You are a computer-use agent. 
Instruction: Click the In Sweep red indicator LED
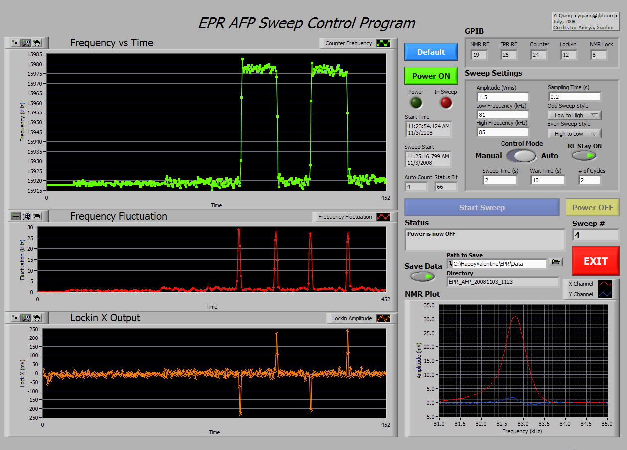446,103
